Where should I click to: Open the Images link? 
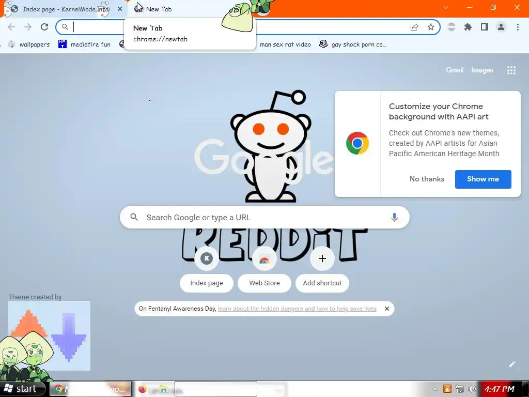(482, 70)
